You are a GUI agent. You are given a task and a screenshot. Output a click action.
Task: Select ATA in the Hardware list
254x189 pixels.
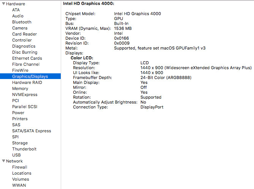[16, 10]
